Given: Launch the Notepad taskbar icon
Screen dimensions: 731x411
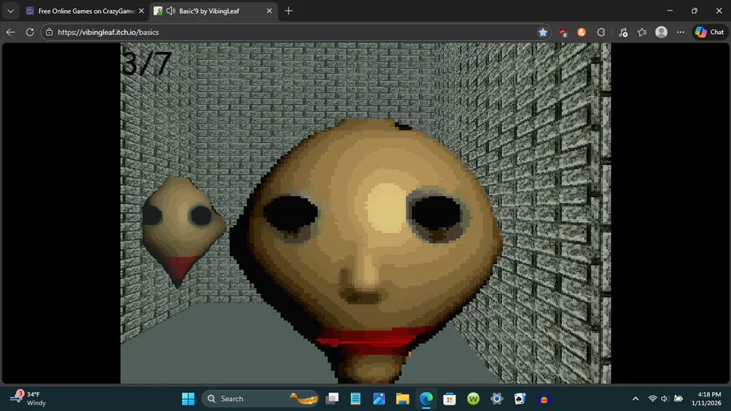Looking at the screenshot, I should 356,399.
